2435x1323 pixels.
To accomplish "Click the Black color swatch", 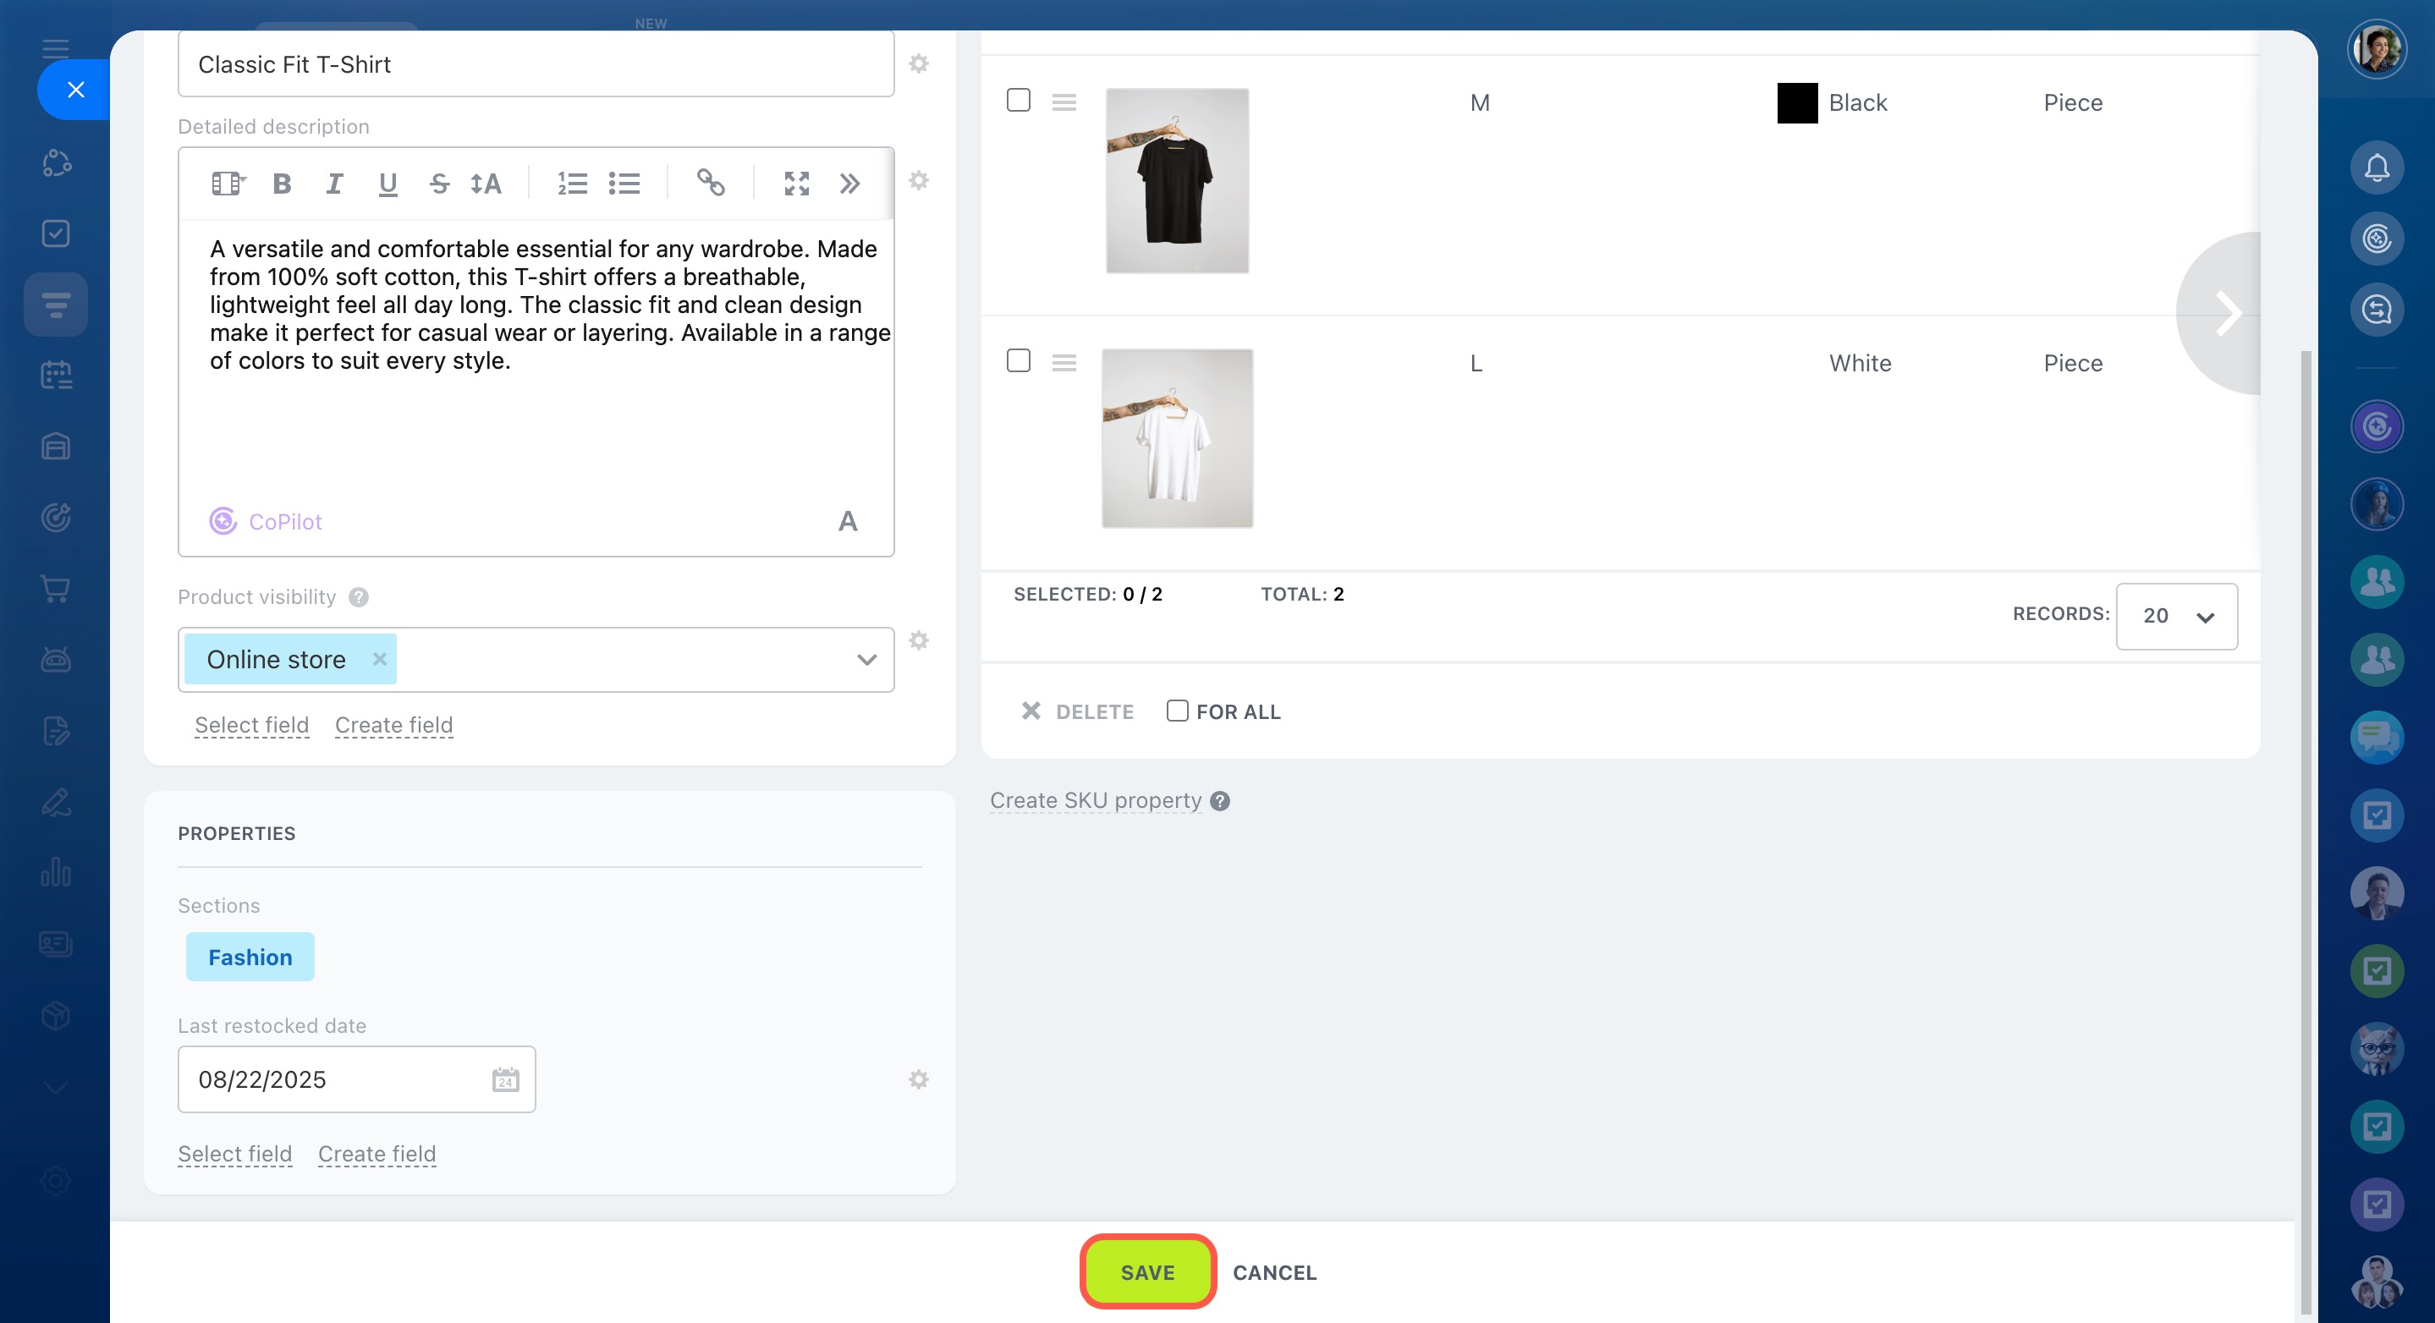I will pos(1797,103).
